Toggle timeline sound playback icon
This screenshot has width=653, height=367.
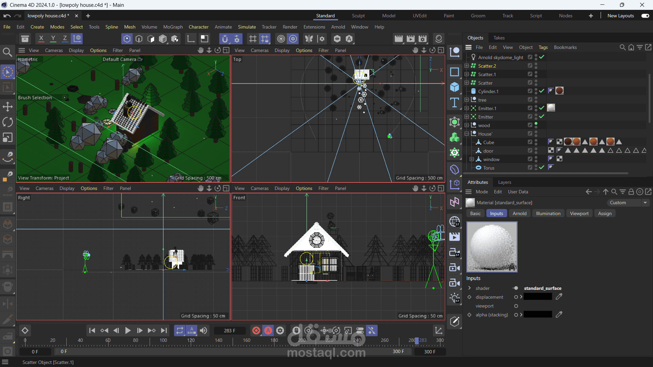[204, 331]
